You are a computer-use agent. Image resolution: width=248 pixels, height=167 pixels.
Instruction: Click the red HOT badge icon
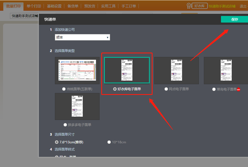click(239, 89)
